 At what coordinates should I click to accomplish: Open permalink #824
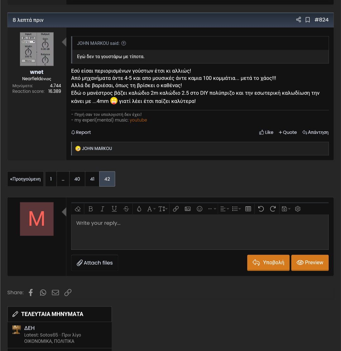(x=321, y=20)
